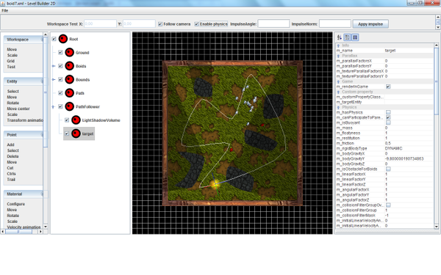
Task: Click the Workspace Test X field
Action: tap(100, 24)
